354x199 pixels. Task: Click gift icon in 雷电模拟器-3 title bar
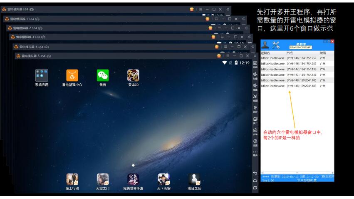coord(213,37)
